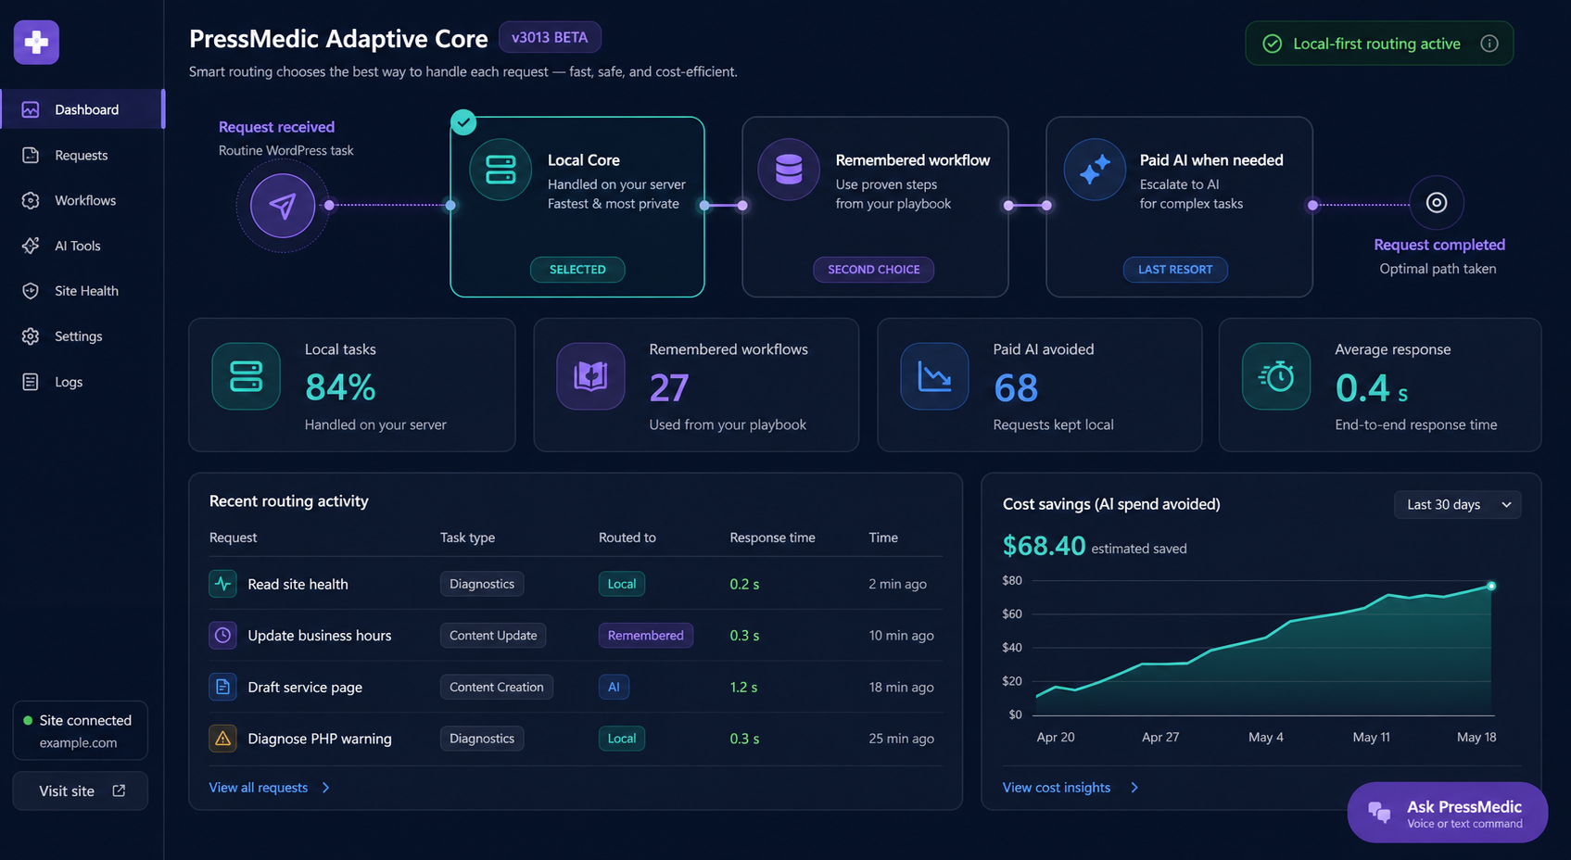Click the latest data point on savings chart
This screenshot has height=860, width=1571.
coord(1491,586)
